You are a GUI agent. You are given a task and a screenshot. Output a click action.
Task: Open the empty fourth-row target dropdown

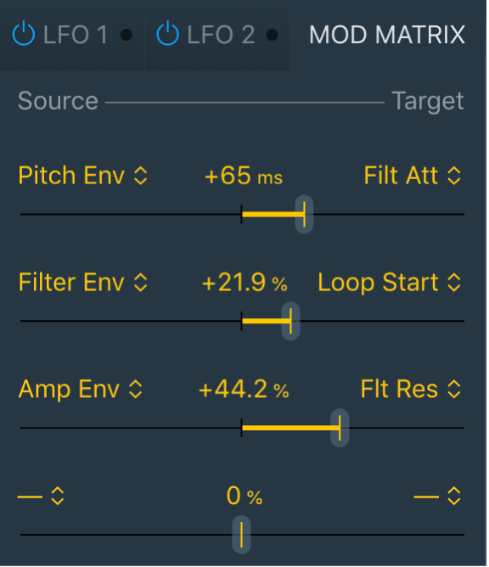point(437,496)
